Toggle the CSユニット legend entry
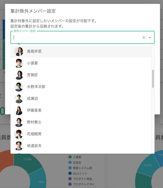Viewport: 163px width, 188px height. pos(78,173)
